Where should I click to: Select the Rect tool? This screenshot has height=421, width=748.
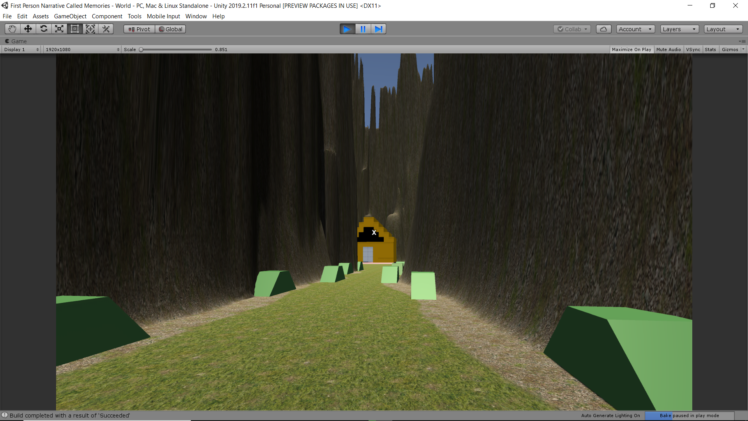tap(75, 29)
